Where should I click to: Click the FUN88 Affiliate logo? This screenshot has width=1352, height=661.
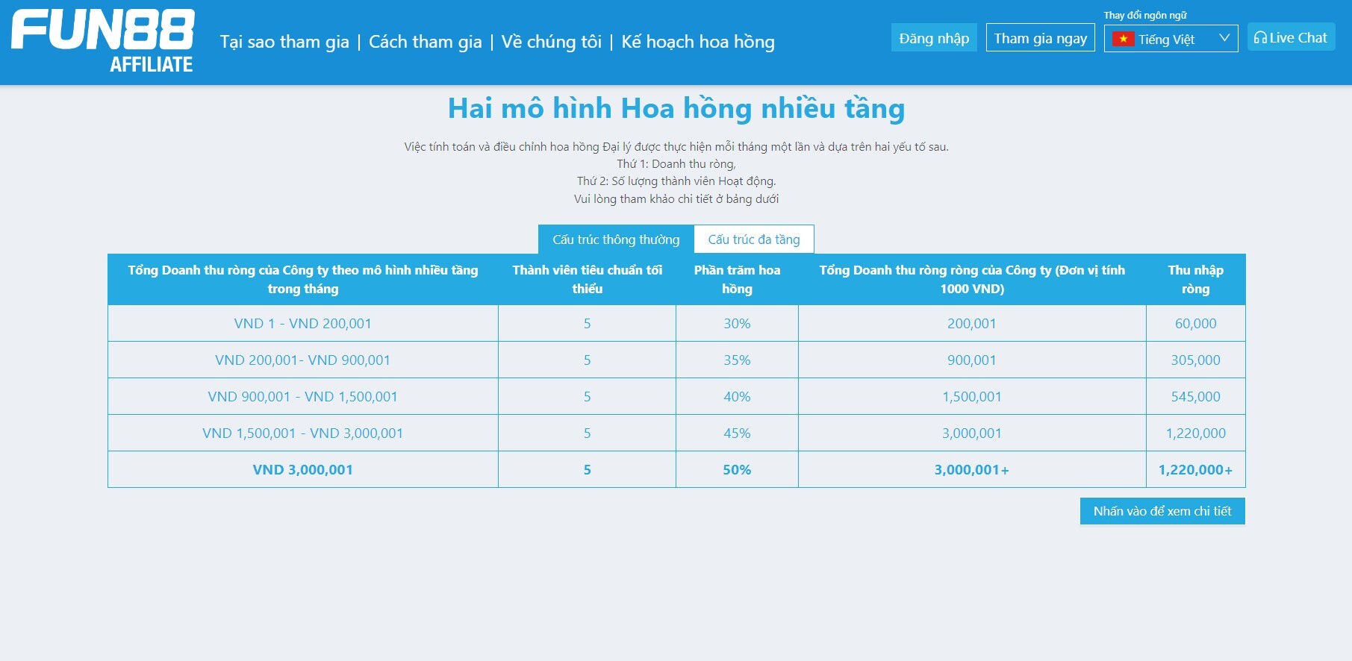[x=103, y=42]
